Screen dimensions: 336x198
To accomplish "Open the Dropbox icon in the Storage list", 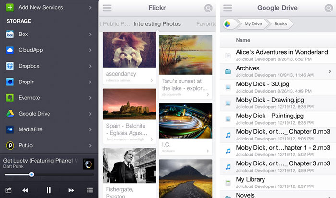I will pyautogui.click(x=10, y=66).
